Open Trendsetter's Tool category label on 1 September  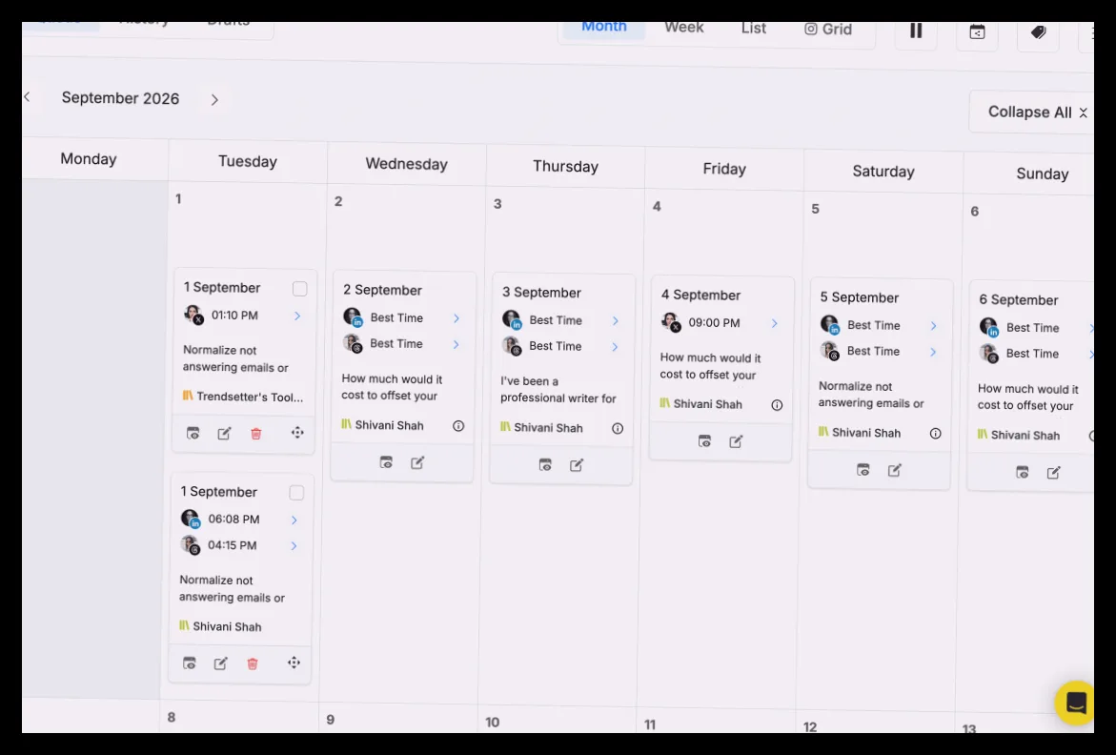pyautogui.click(x=243, y=397)
